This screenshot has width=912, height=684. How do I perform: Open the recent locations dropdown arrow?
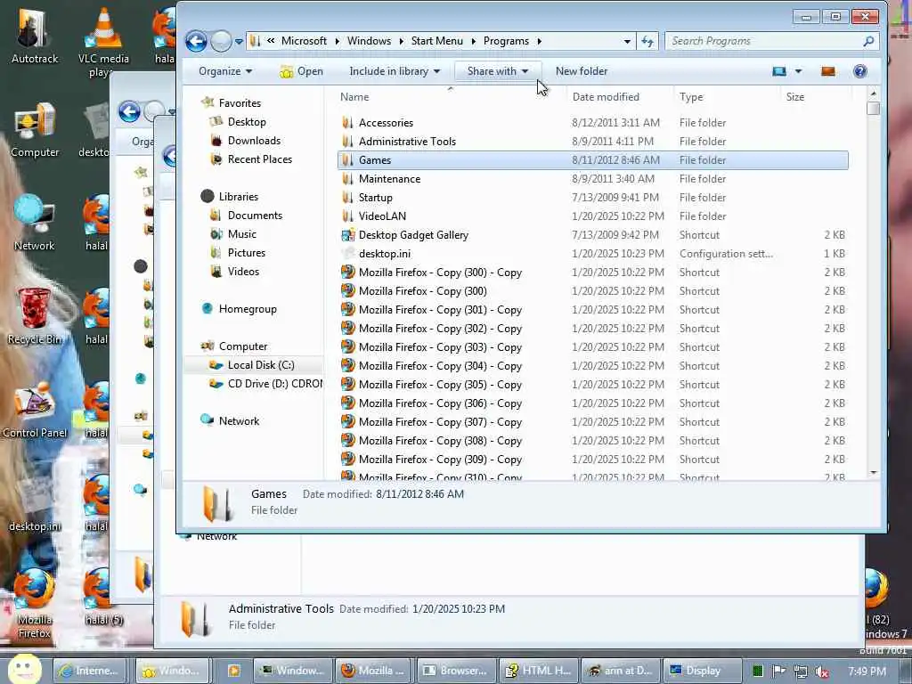click(x=239, y=42)
